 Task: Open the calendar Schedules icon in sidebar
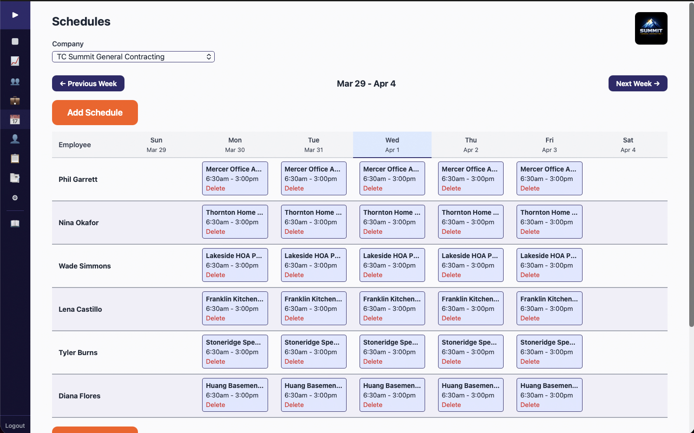point(15,120)
